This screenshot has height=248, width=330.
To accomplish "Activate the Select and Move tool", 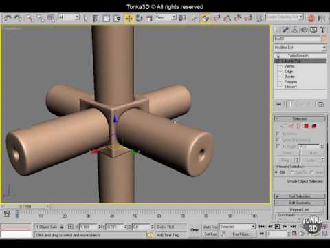I will click(129, 19).
